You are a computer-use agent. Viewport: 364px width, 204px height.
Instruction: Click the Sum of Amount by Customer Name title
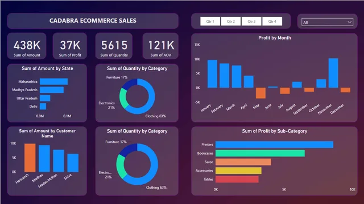(47, 134)
